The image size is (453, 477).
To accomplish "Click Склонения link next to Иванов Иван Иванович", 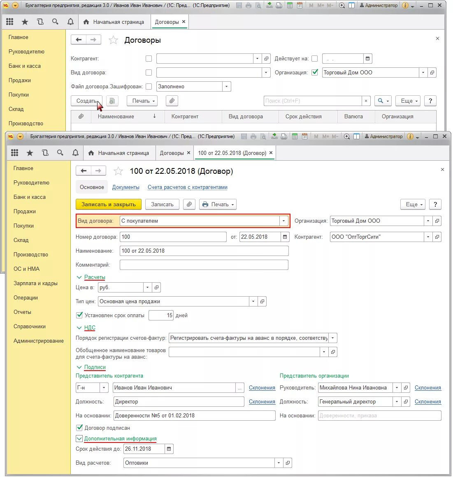I will [x=262, y=387].
